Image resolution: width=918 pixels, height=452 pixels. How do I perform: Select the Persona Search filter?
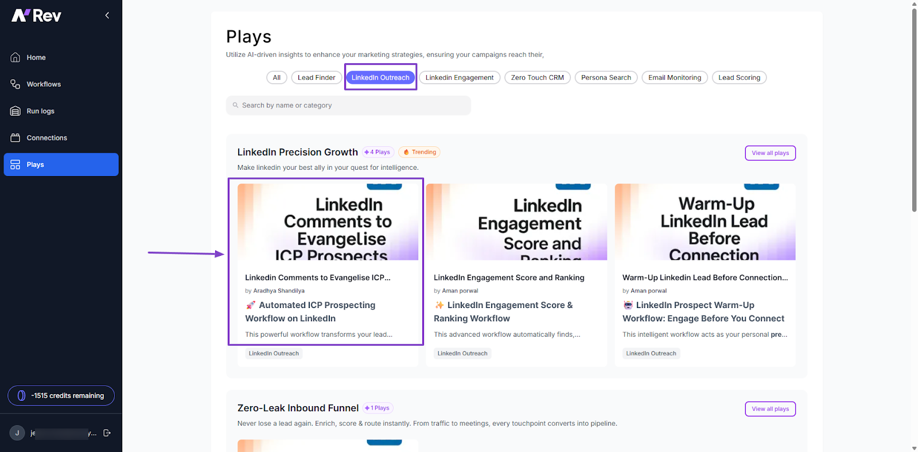coord(606,77)
